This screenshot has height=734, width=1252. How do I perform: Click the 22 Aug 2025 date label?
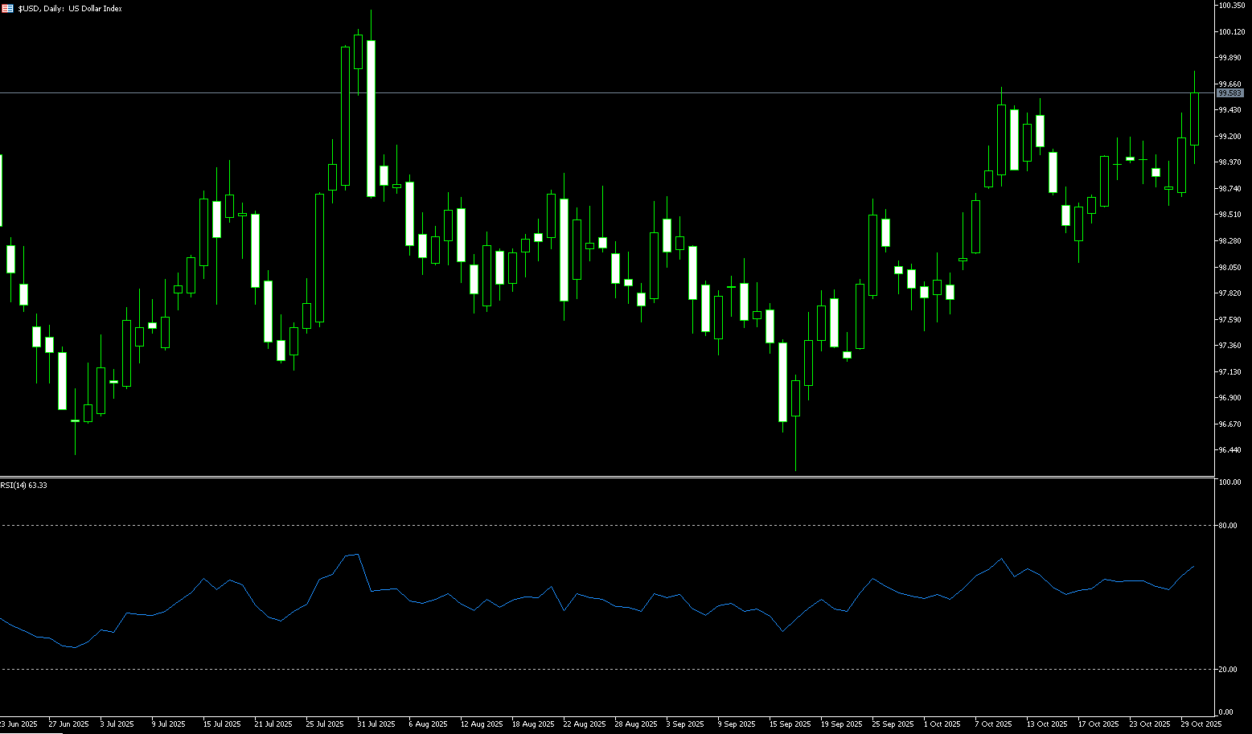pyautogui.click(x=585, y=724)
